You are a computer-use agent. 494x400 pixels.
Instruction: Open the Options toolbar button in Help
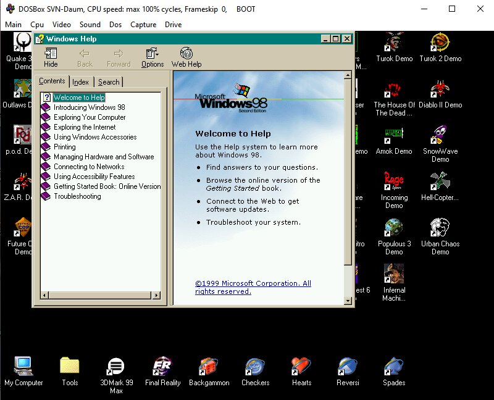153,57
